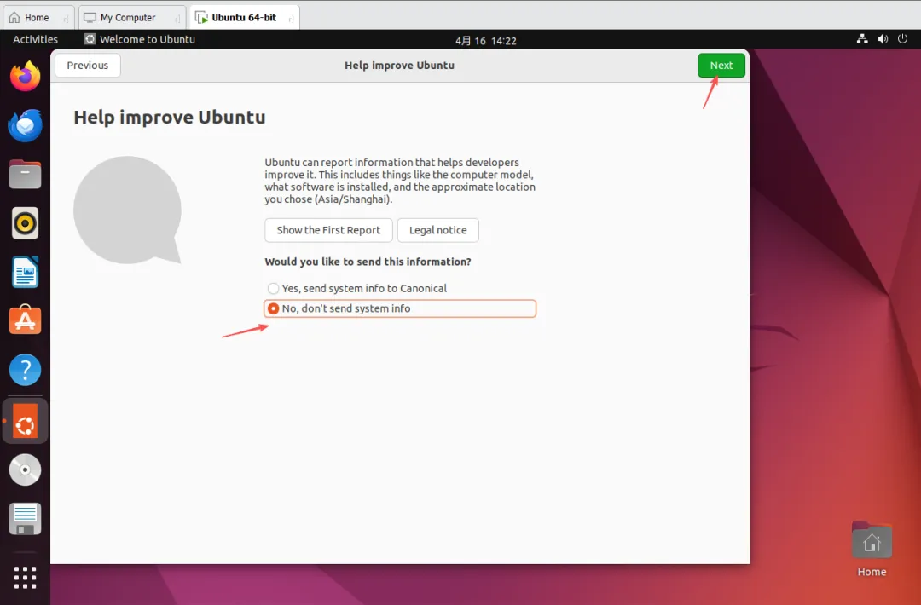Launch Thunderbird Mail from the dock
This screenshot has width=921, height=605.
click(26, 125)
